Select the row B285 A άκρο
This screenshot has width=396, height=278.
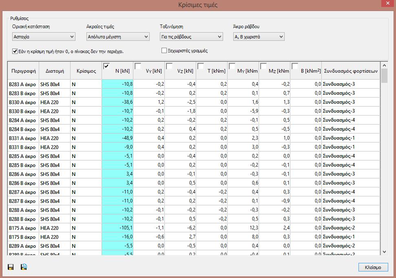pyautogui.click(x=194, y=156)
